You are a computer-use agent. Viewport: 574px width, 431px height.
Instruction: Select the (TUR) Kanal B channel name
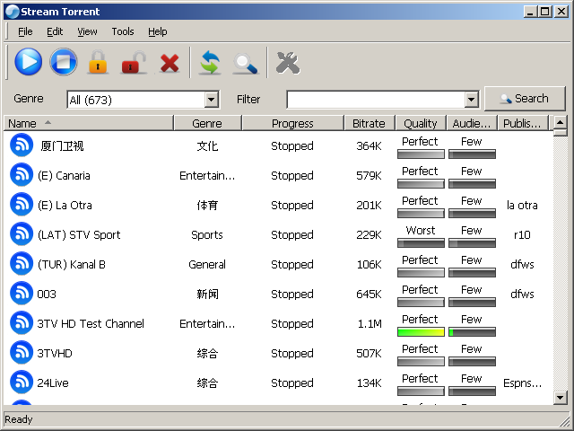coord(72,265)
